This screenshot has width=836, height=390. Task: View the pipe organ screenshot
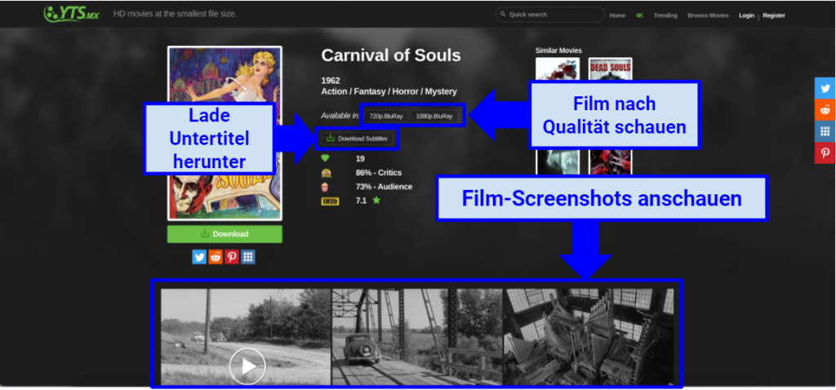[x=589, y=337]
